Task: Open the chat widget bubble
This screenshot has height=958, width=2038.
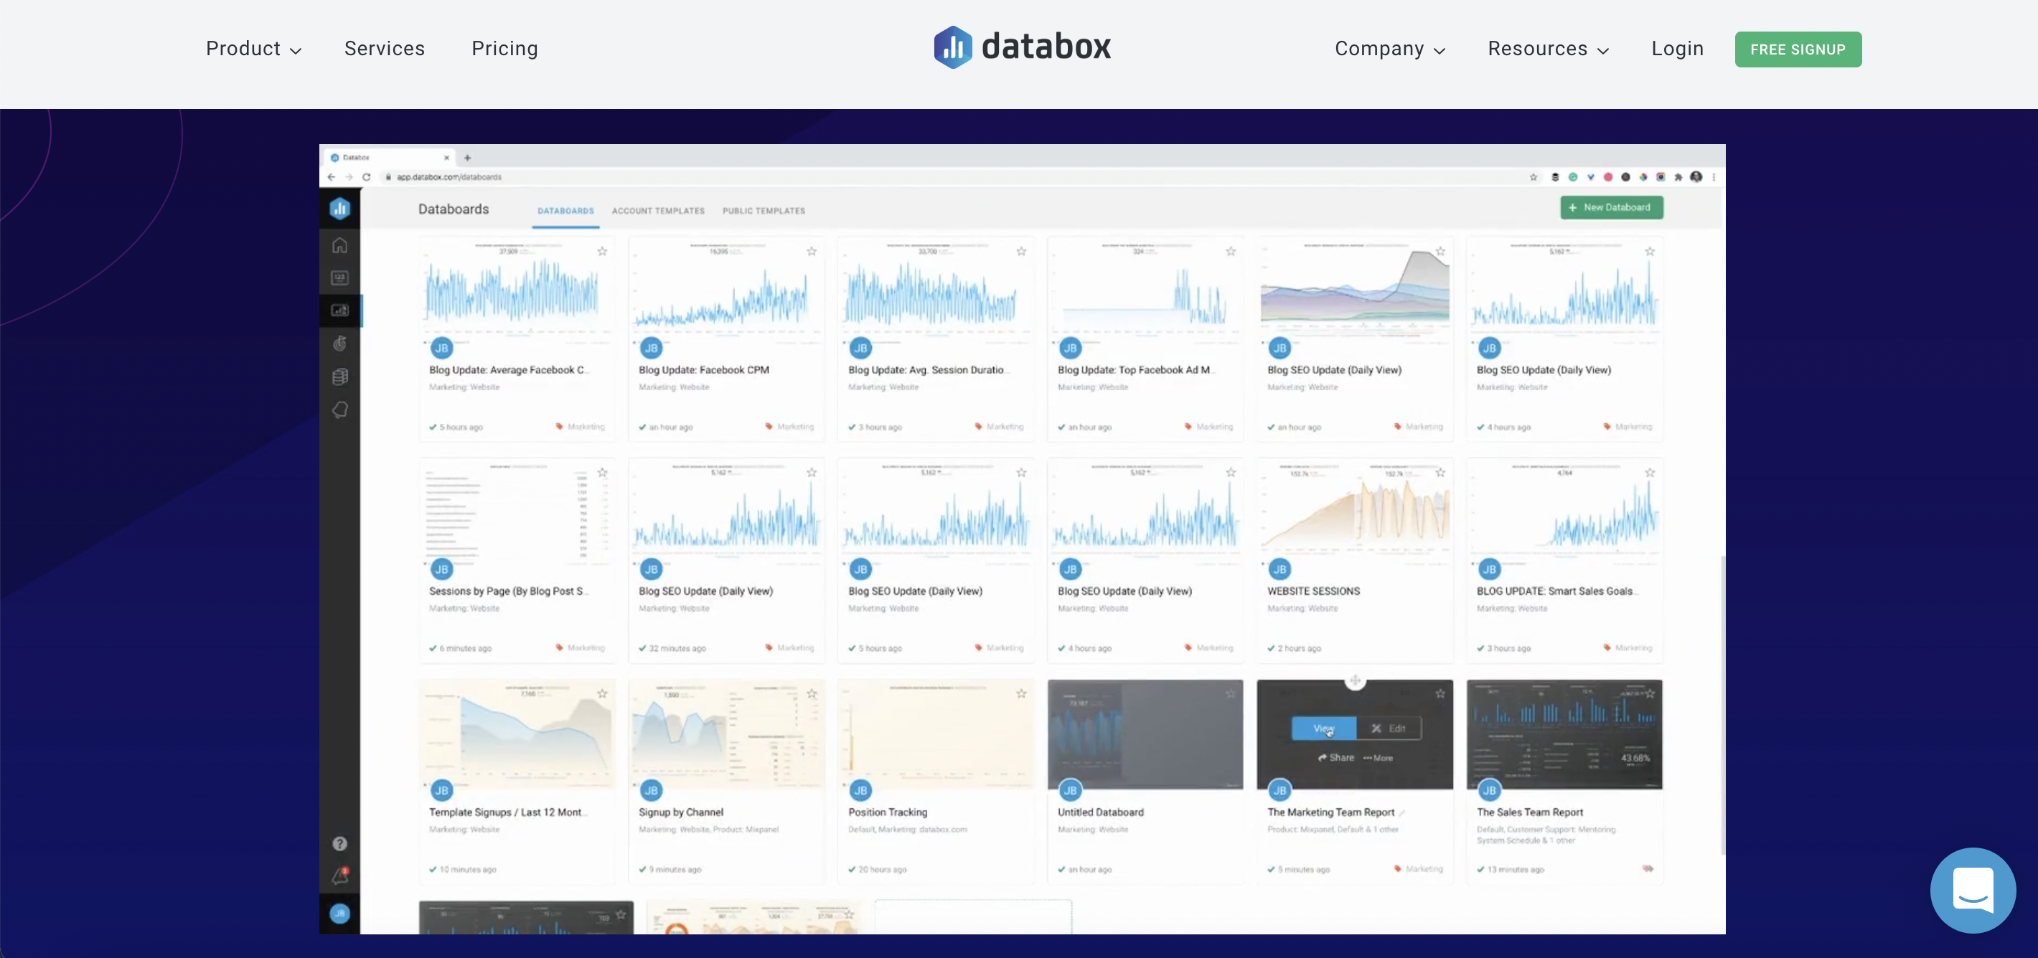Action: point(1972,890)
